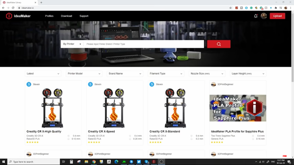Viewport: 294px width, 165px height.
Task: Open the Chrome Extensions puzzle icon
Action: coord(276,8)
